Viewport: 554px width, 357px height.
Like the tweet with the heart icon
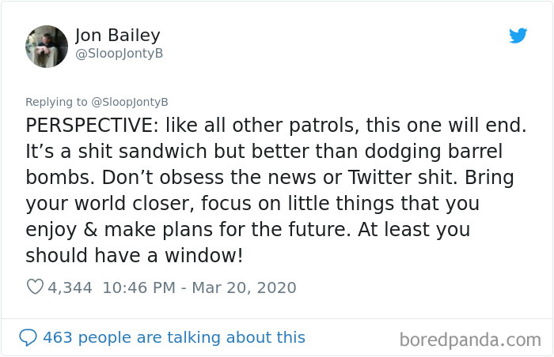point(35,287)
